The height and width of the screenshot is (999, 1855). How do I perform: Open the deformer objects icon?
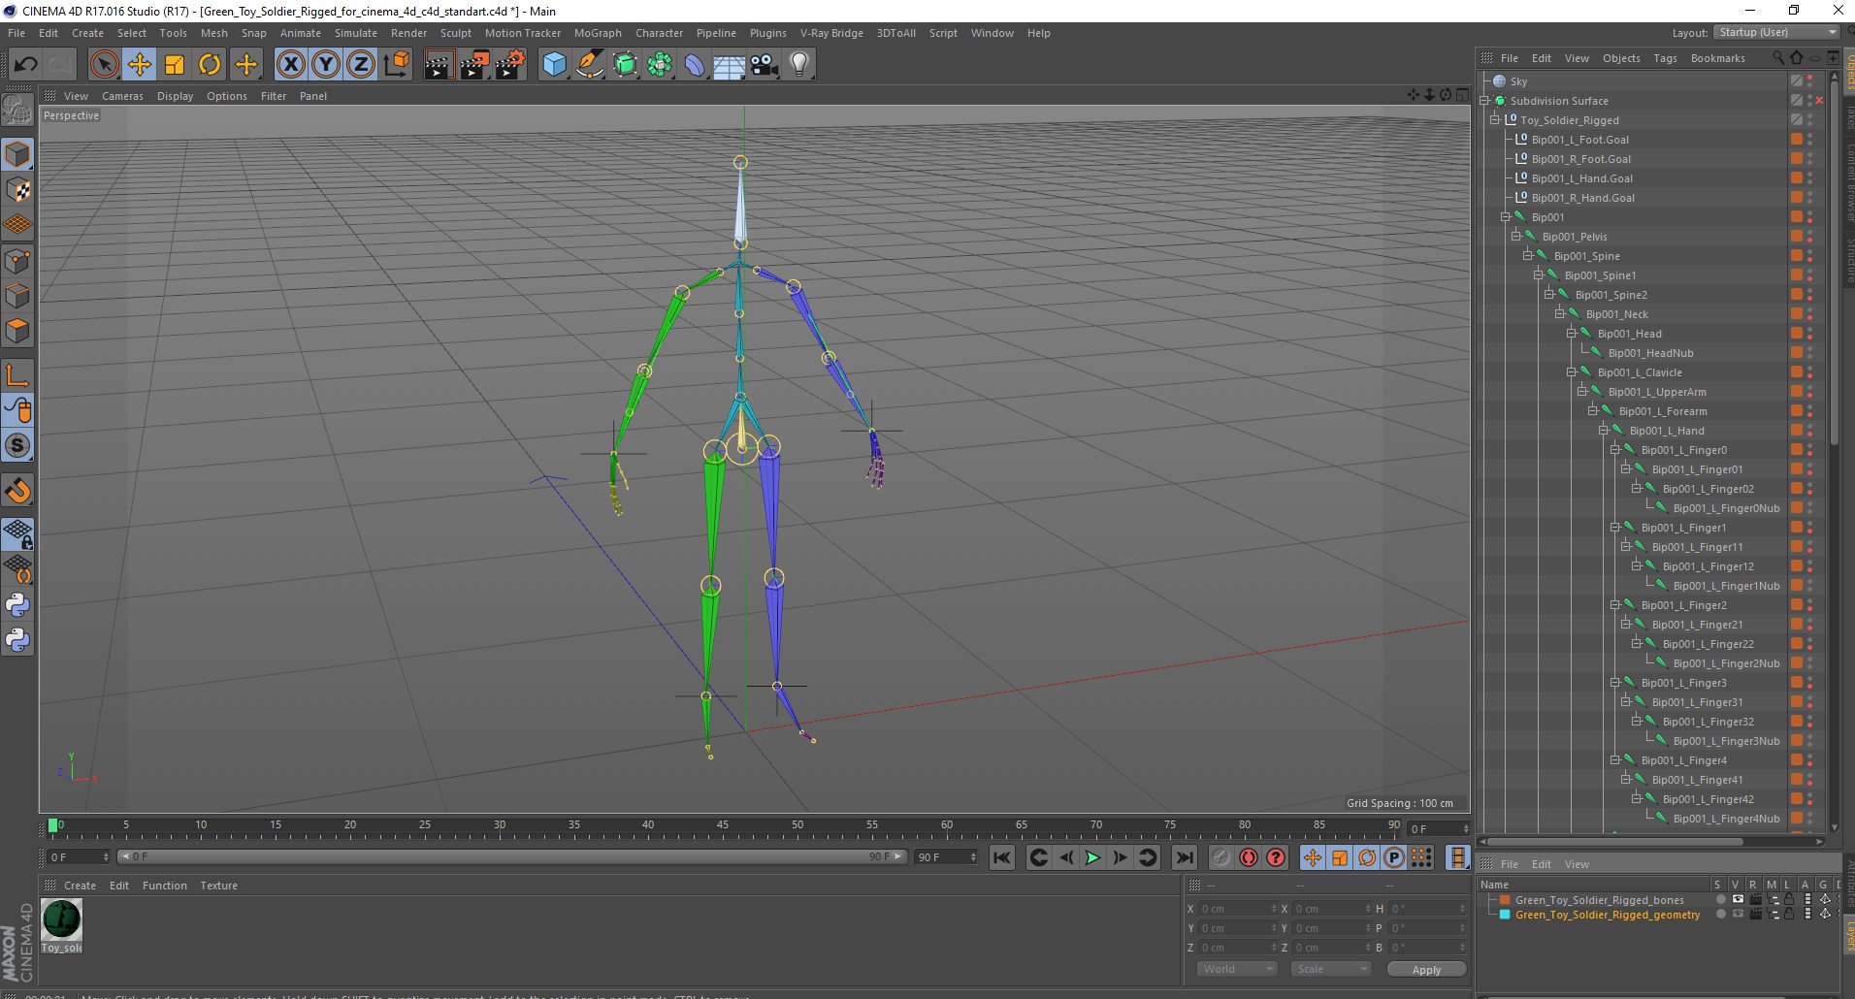click(x=695, y=65)
